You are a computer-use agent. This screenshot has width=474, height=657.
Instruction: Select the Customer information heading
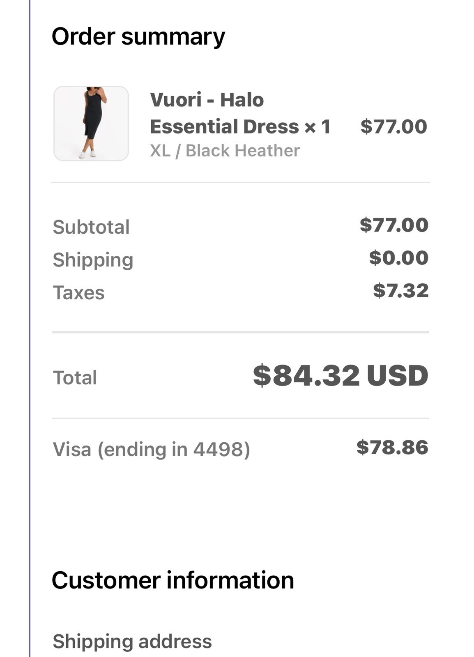click(173, 580)
